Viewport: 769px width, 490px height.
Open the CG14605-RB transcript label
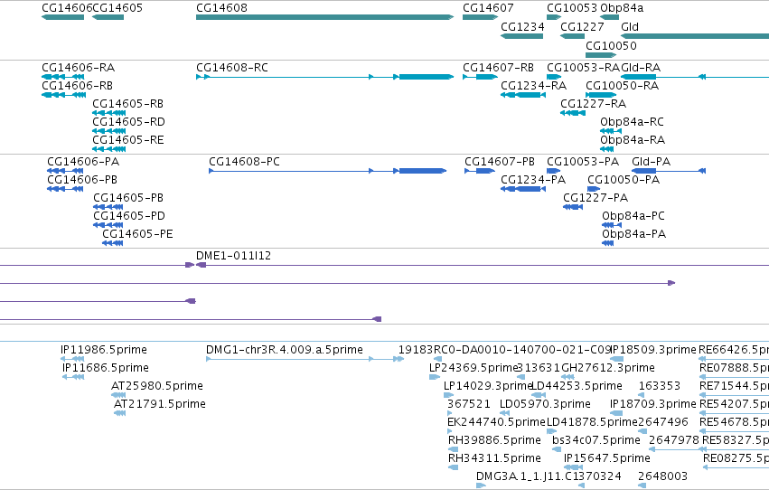click(128, 104)
